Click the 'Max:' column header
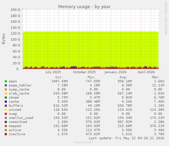Screen dimensions: 169x146 (156, 77)
